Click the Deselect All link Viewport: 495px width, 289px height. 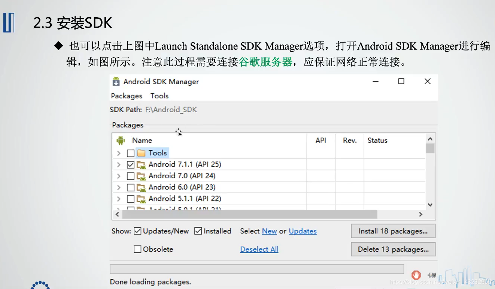coord(259,249)
